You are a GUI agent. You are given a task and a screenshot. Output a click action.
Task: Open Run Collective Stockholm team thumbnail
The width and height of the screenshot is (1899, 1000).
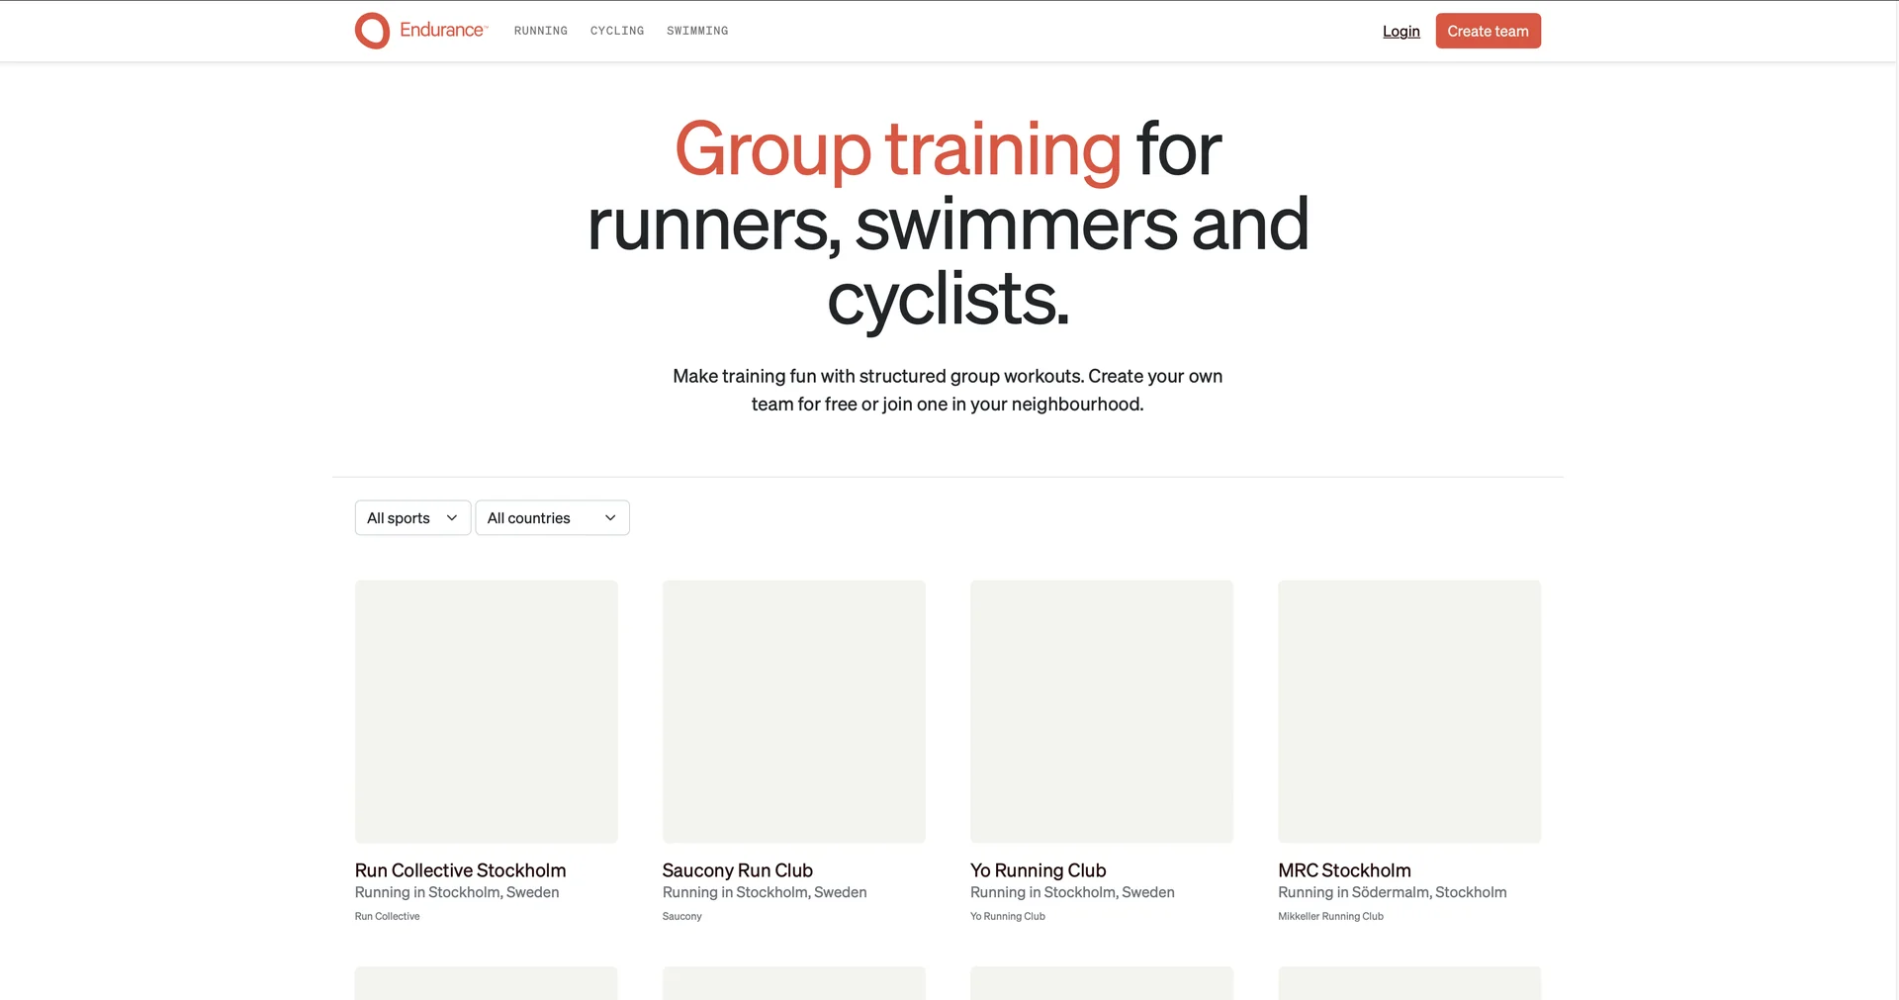coord(486,711)
